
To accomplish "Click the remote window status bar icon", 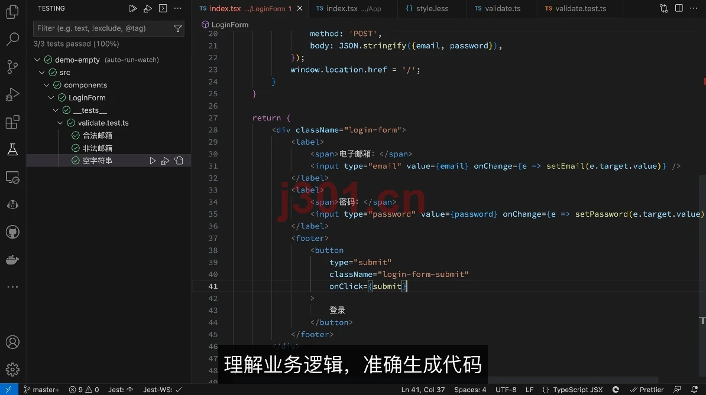I will click(x=8, y=390).
